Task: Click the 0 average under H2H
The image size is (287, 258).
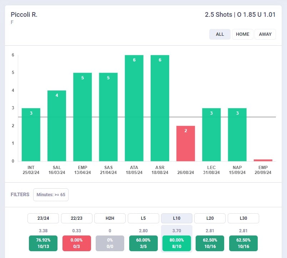Action: click(110, 231)
